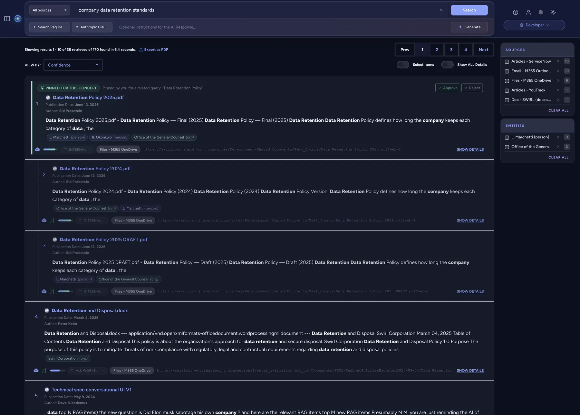This screenshot has height=415, width=580.
Task: Go to results page 3
Action: click(451, 50)
